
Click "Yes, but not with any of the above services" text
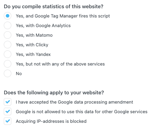[x=60, y=64]
